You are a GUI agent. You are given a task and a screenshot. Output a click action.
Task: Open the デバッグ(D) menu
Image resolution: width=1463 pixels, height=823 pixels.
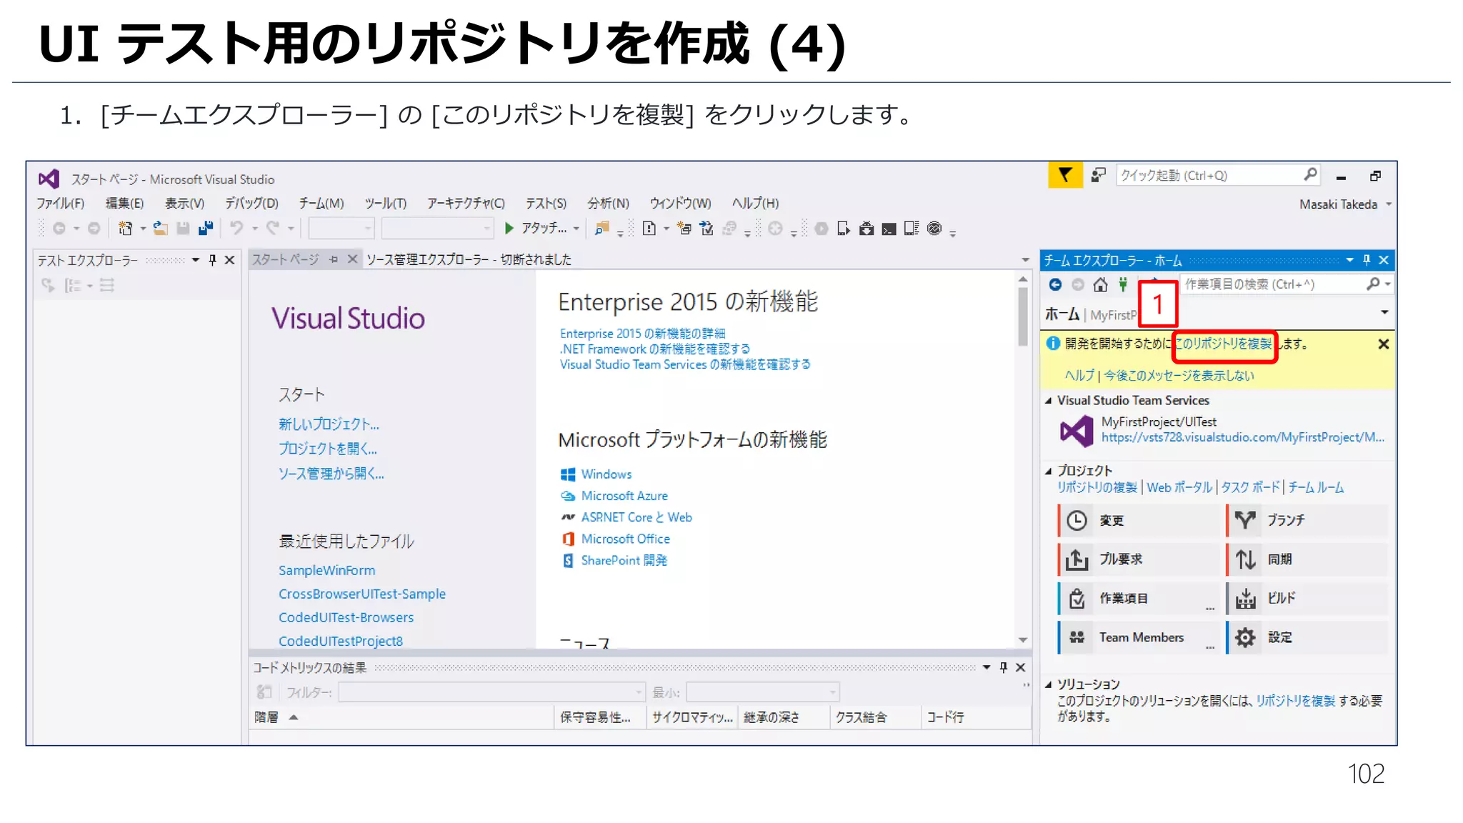coord(251,204)
